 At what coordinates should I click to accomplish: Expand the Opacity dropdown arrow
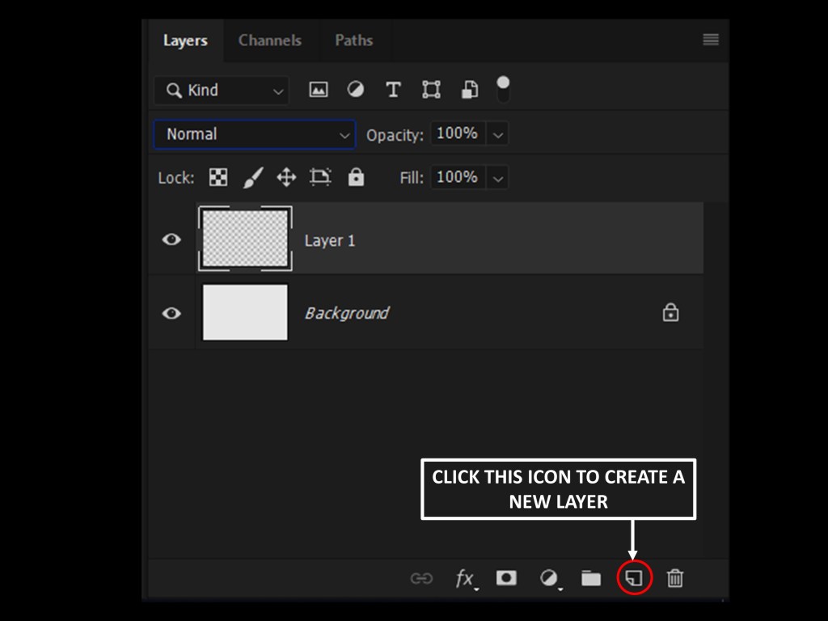pyautogui.click(x=498, y=135)
